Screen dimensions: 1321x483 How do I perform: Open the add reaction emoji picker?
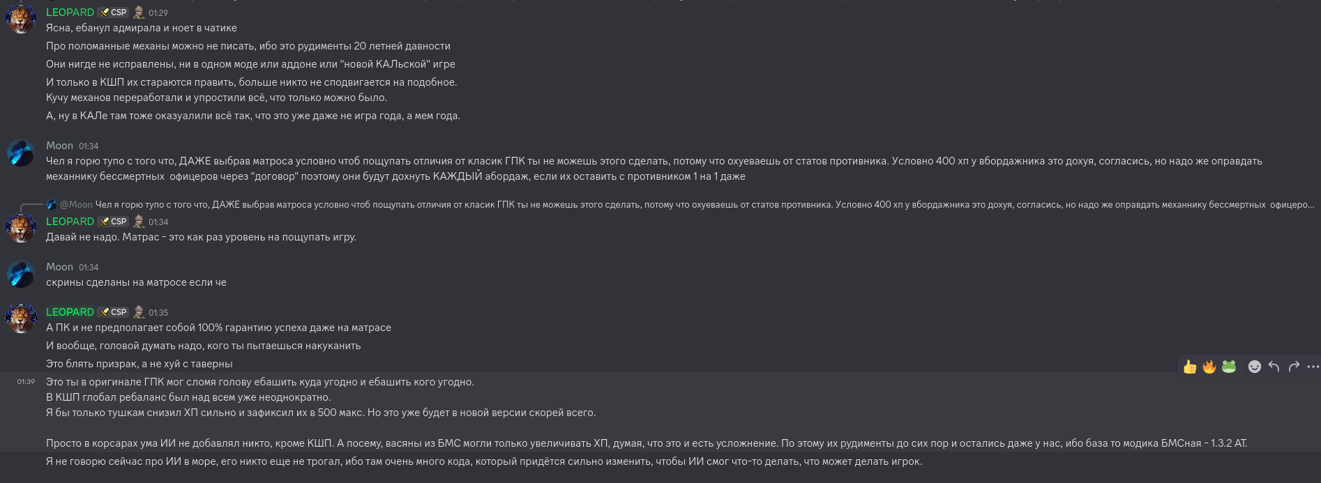[1255, 367]
